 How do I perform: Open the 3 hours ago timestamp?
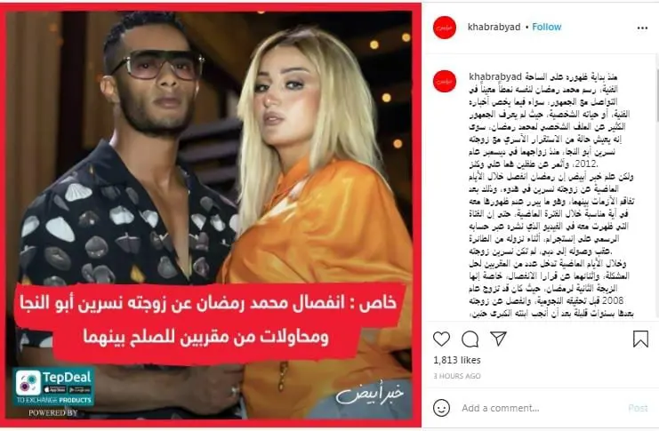tap(457, 376)
